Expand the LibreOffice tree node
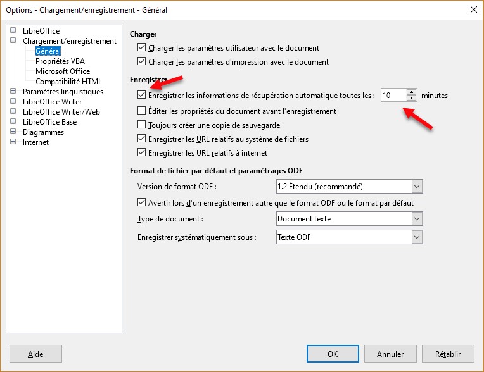 pos(13,31)
